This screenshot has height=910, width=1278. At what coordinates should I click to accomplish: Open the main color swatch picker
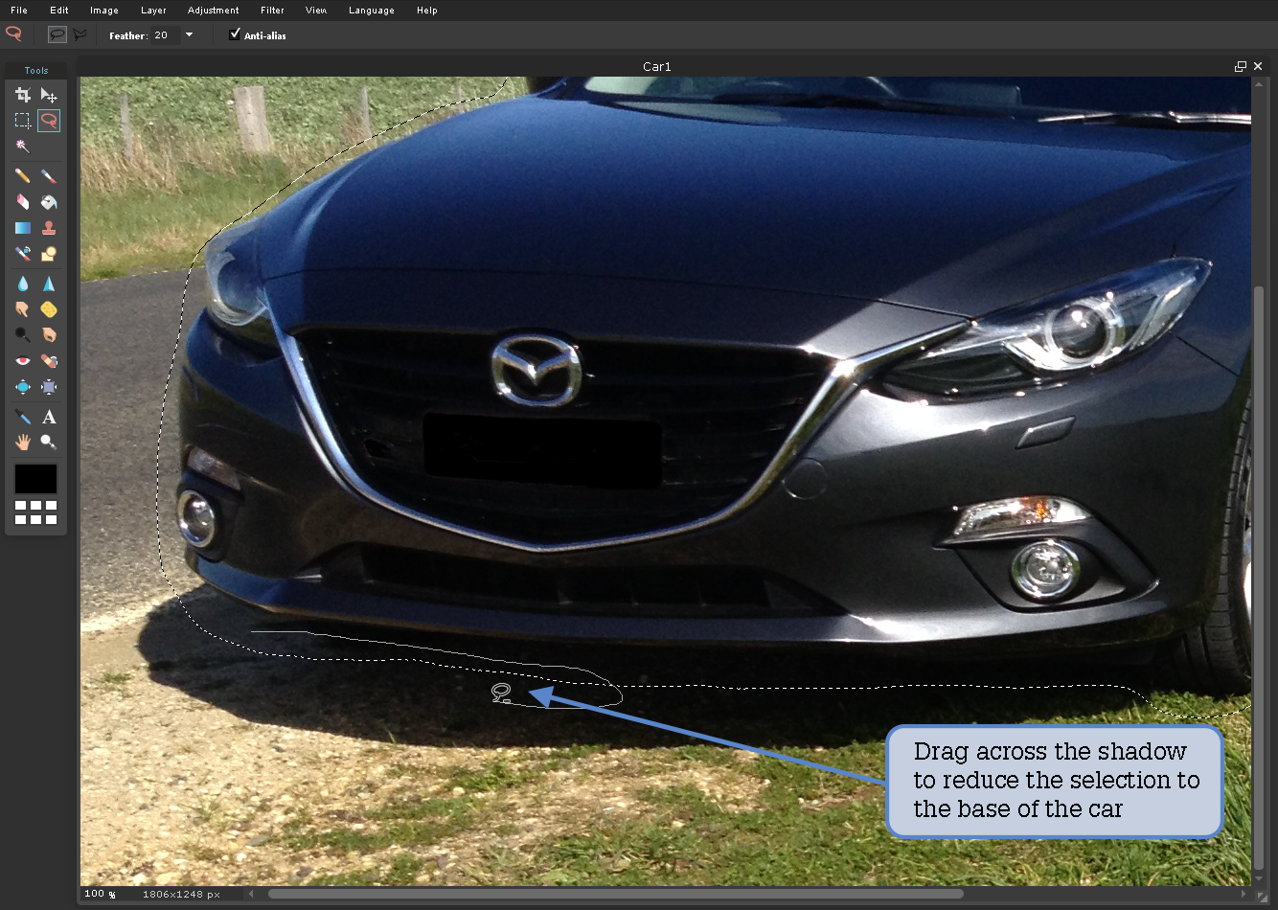pos(36,479)
